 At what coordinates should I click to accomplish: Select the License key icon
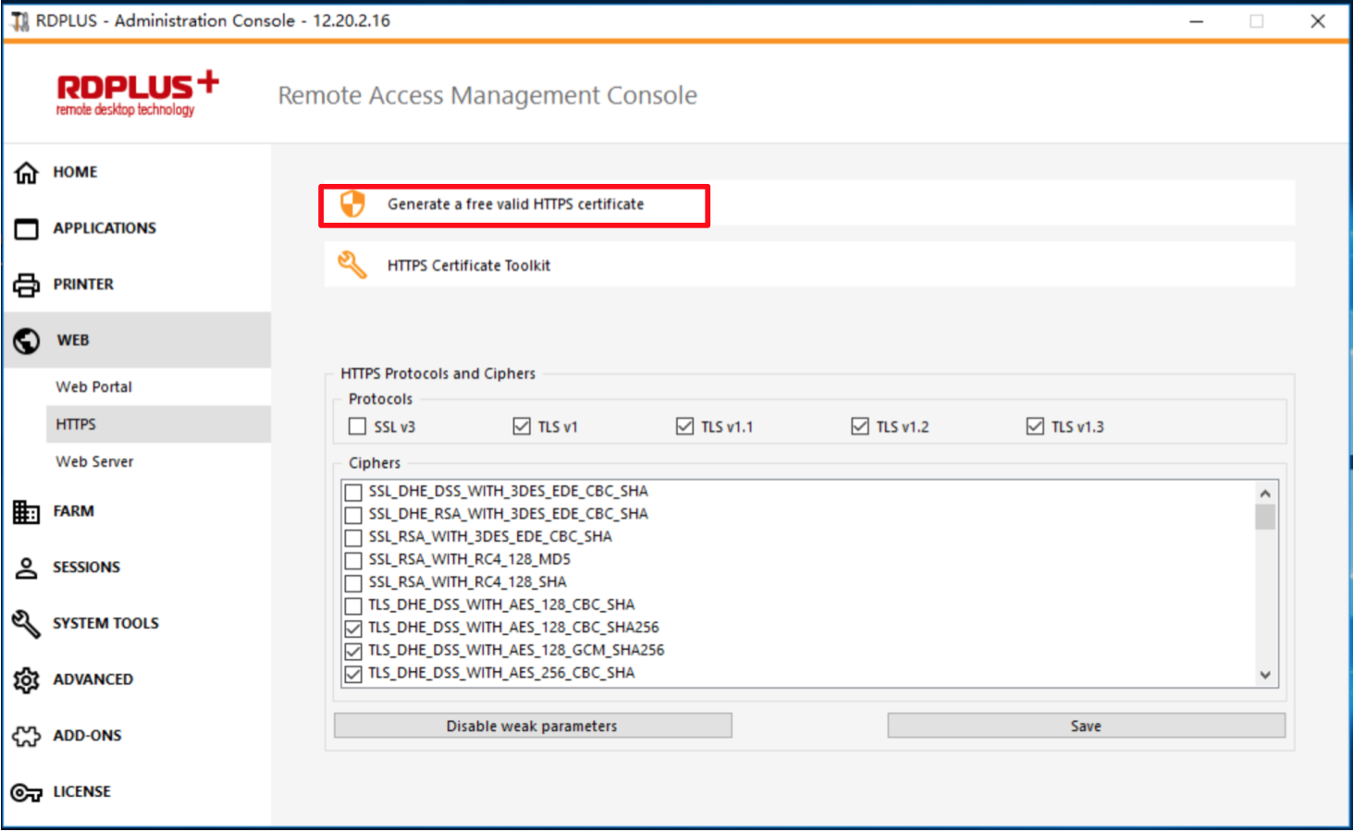click(27, 792)
